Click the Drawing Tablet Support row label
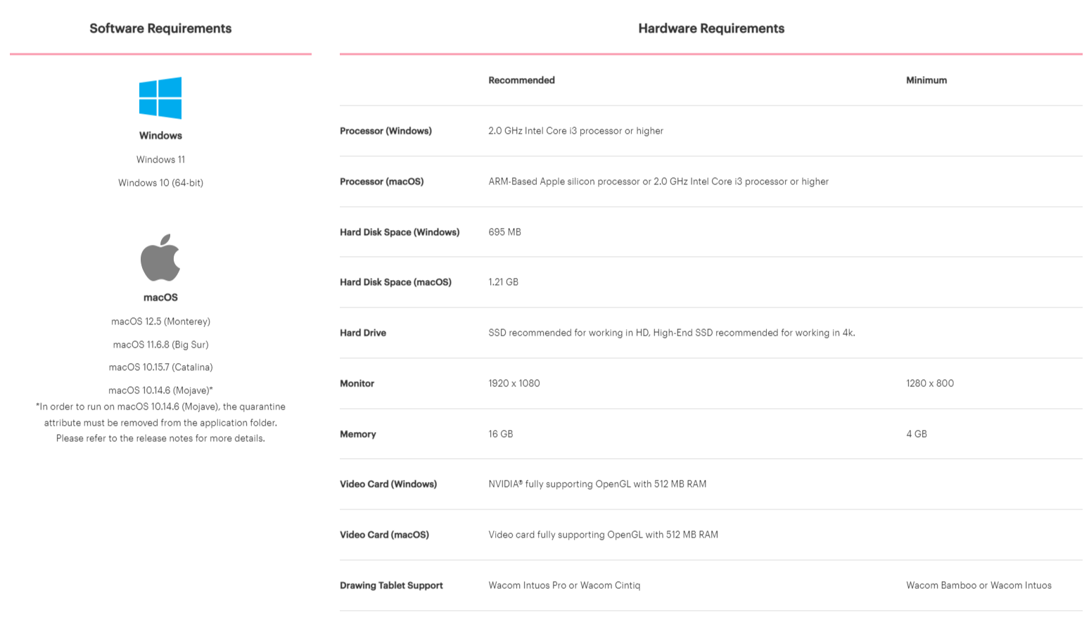 point(391,585)
